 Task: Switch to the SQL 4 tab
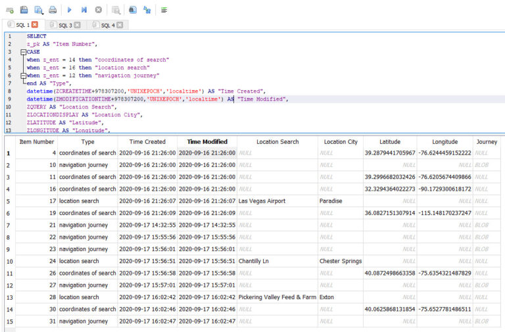pyautogui.click(x=105, y=25)
